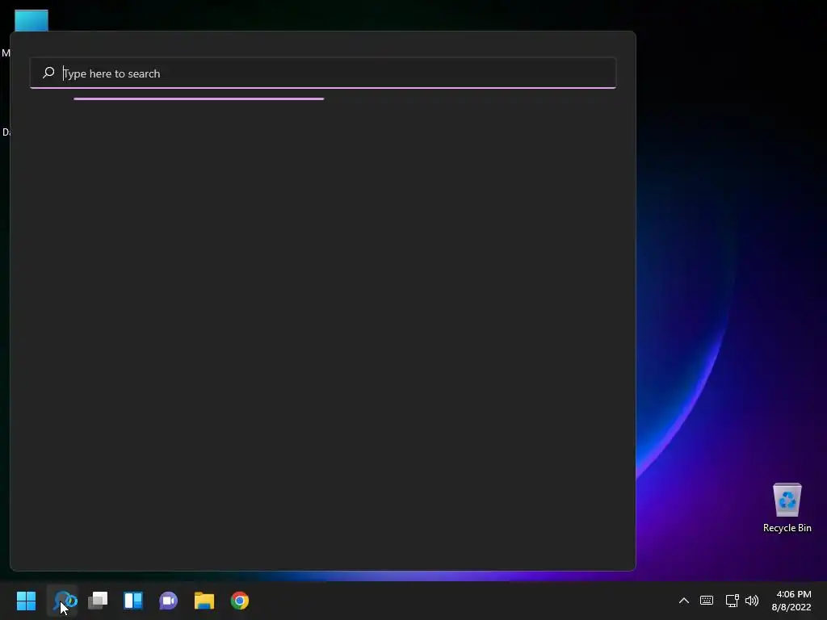Select the Recycle Bin desktop icon
Screen dimensions: 827x620
point(787,500)
